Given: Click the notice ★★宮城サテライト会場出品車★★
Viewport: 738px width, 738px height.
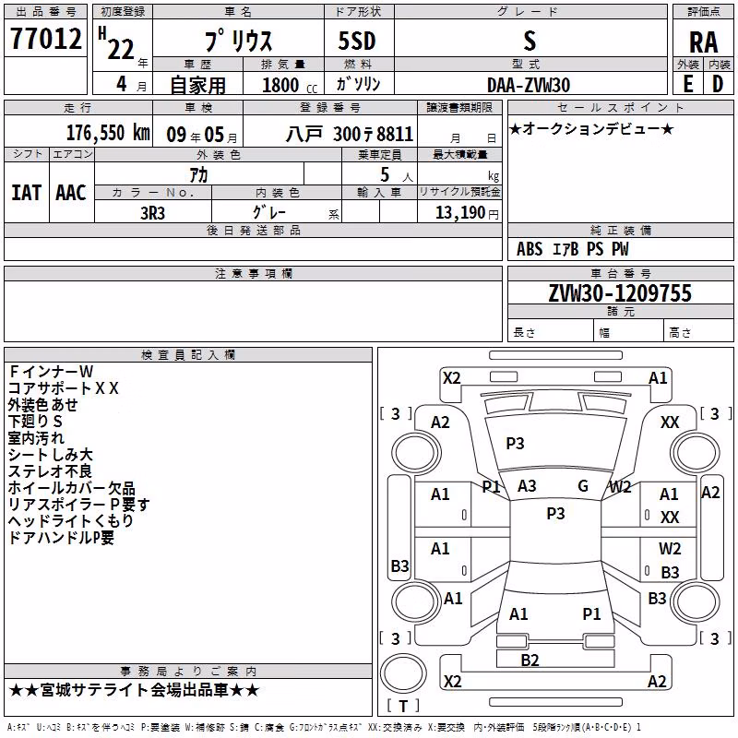Looking at the screenshot, I should tap(134, 690).
